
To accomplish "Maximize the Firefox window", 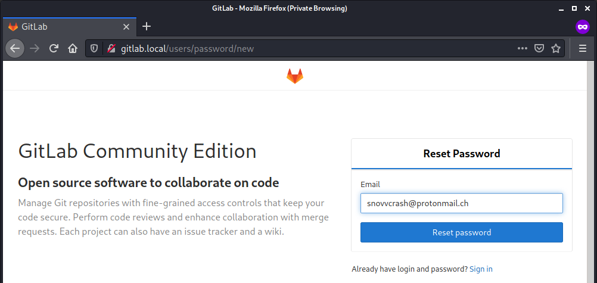I will tap(574, 8).
